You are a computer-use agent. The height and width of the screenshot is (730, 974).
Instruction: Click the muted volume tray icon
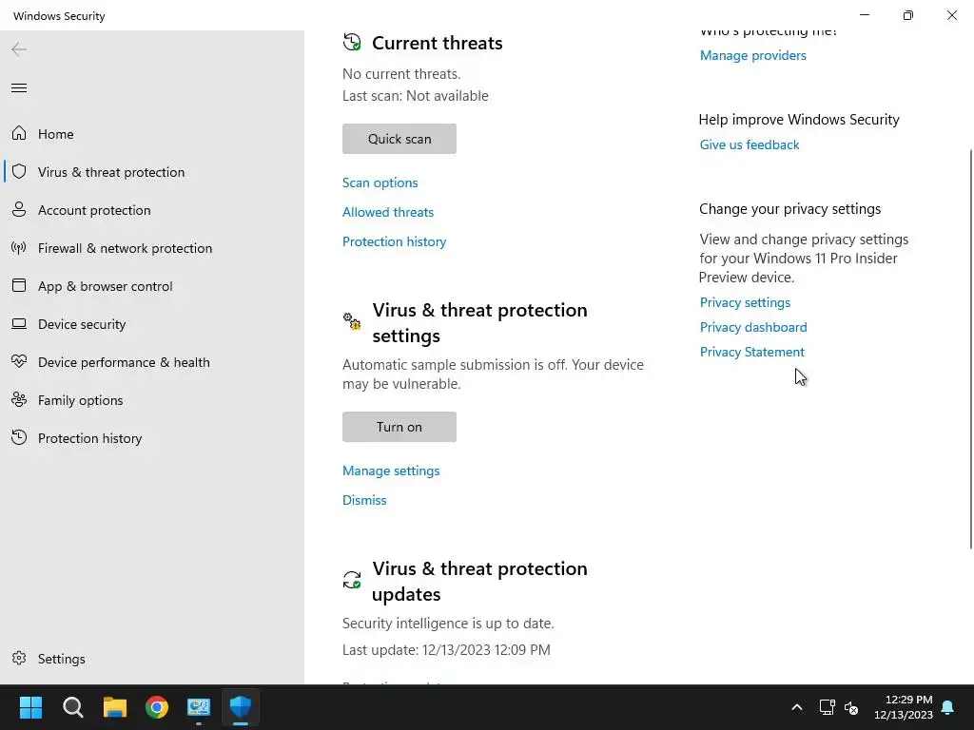[x=851, y=707]
